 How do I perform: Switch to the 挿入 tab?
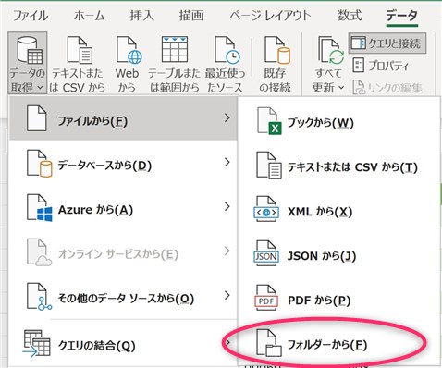pyautogui.click(x=141, y=16)
